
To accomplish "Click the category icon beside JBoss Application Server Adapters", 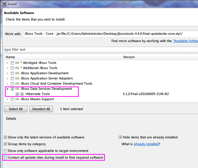I will [x=17, y=78].
